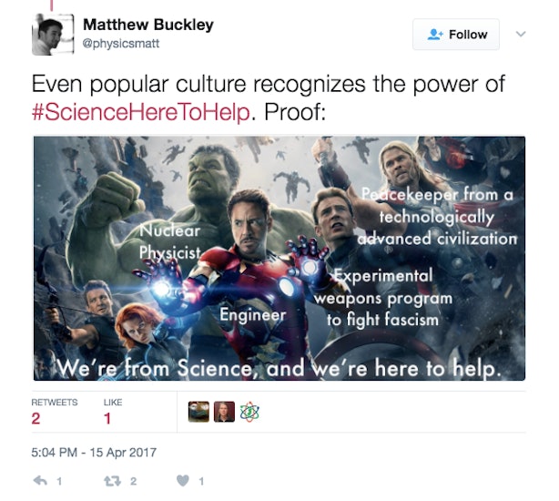Follow @physicsmatt using the Follow button
This screenshot has width=559, height=501.
(455, 35)
